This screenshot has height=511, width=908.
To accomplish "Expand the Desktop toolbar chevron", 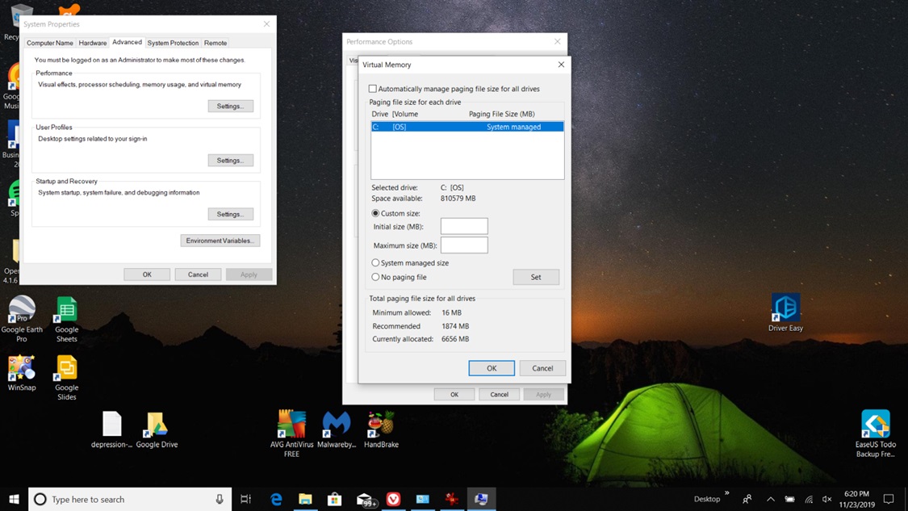I will (x=726, y=493).
